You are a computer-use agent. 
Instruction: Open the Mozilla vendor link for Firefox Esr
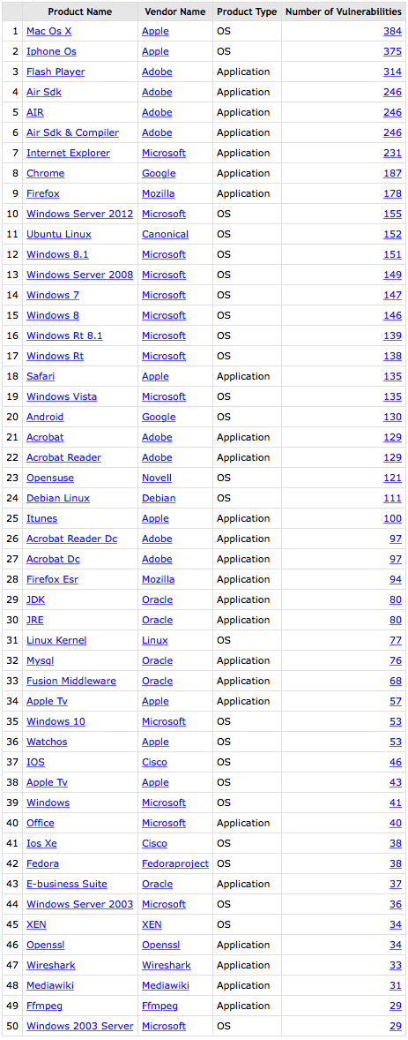click(x=159, y=579)
